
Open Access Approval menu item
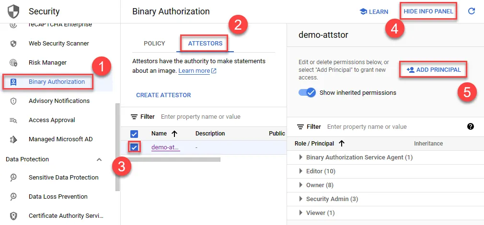52,120
